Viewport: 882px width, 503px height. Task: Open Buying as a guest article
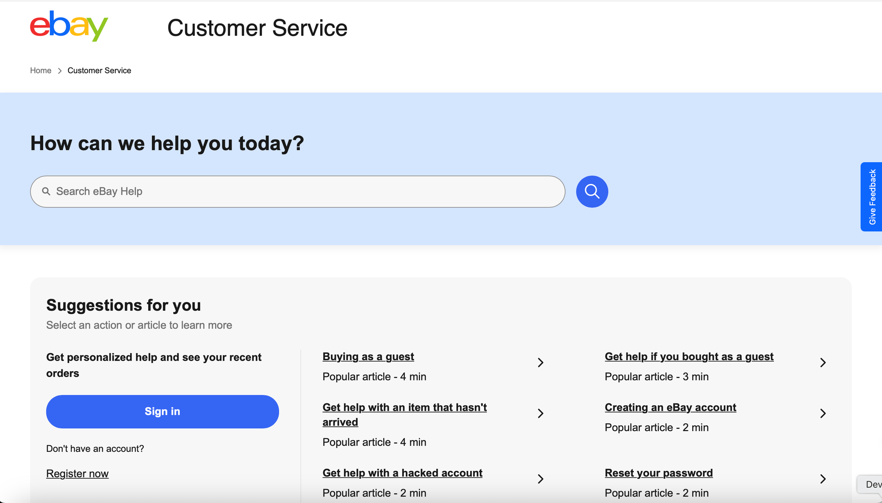tap(368, 357)
